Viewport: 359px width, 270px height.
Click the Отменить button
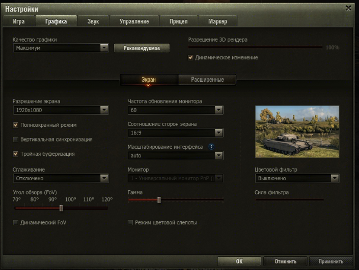coord(286,261)
